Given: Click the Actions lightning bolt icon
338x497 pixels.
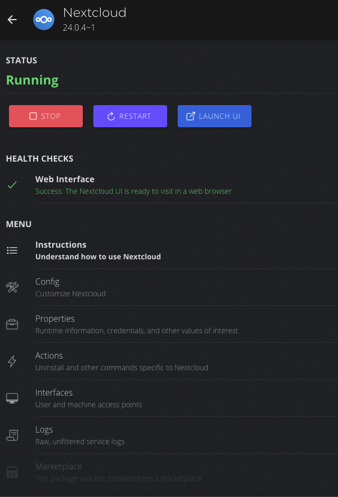Looking at the screenshot, I should (12, 361).
